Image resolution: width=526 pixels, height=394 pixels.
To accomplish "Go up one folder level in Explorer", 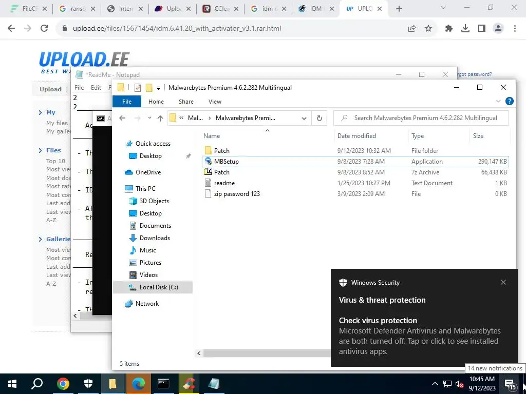I will click(160, 118).
